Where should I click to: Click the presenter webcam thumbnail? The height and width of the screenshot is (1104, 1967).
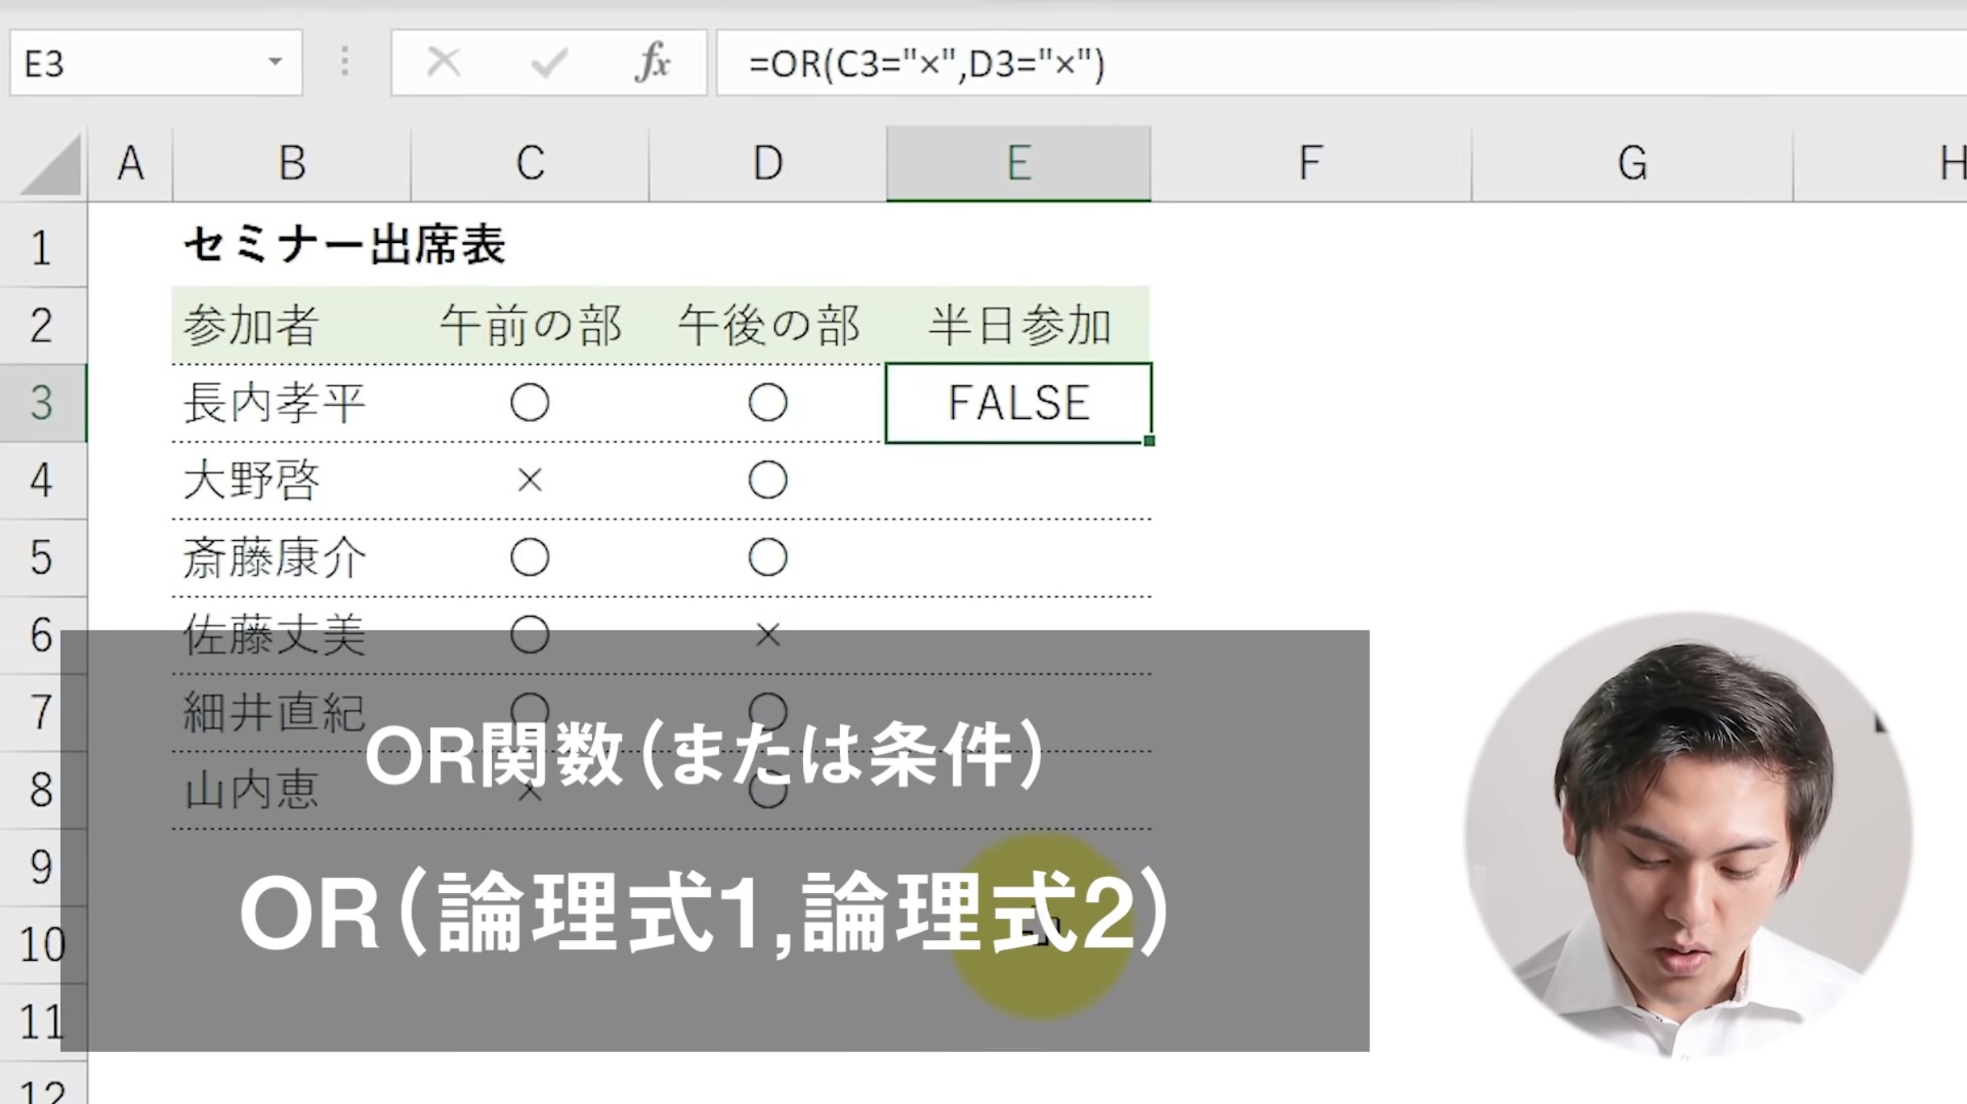1690,836
